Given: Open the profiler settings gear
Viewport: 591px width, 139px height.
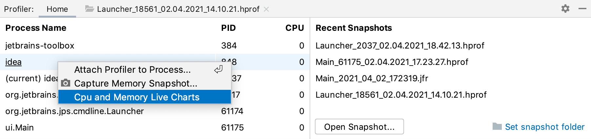Looking at the screenshot, I should [565, 9].
